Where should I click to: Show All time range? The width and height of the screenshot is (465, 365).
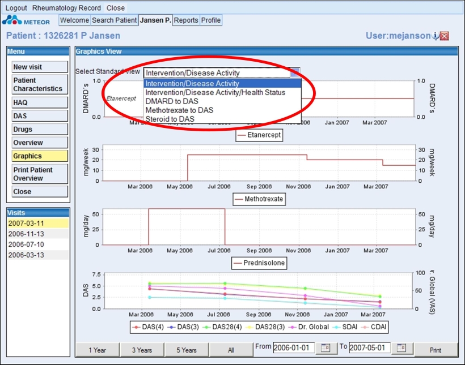pyautogui.click(x=231, y=350)
